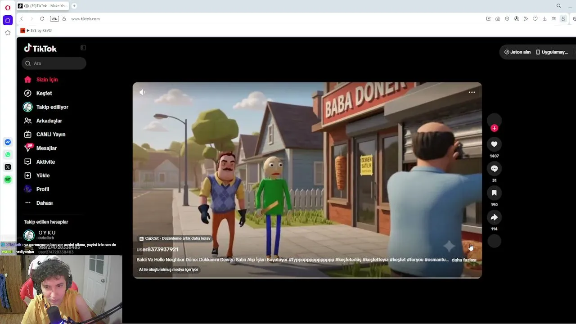
Task: Click the #keşfetedüş hashtag
Action: point(348,260)
